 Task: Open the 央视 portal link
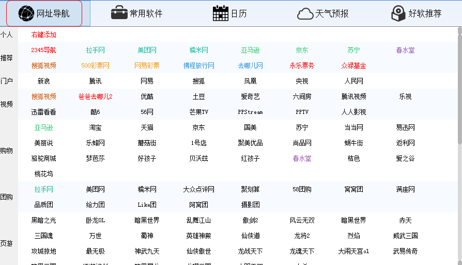pos(302,81)
